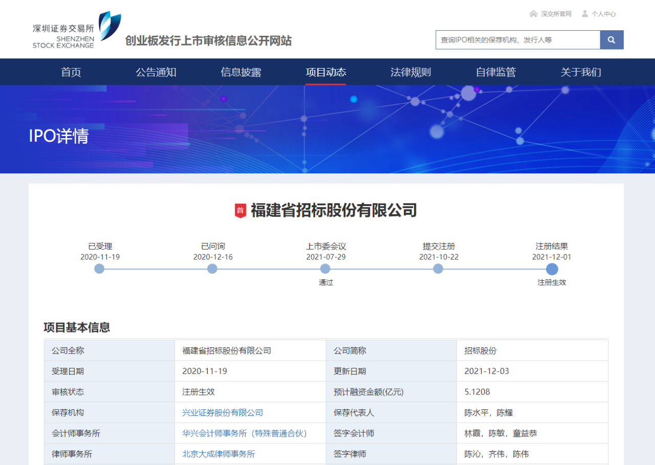Screen dimensions: 655x465
Task: Click the 预计融资金额(亿元) label cell
Action: point(391,392)
